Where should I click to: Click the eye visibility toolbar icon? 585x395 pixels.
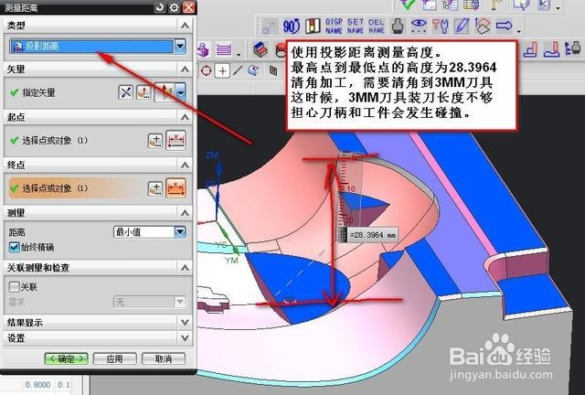[419, 26]
